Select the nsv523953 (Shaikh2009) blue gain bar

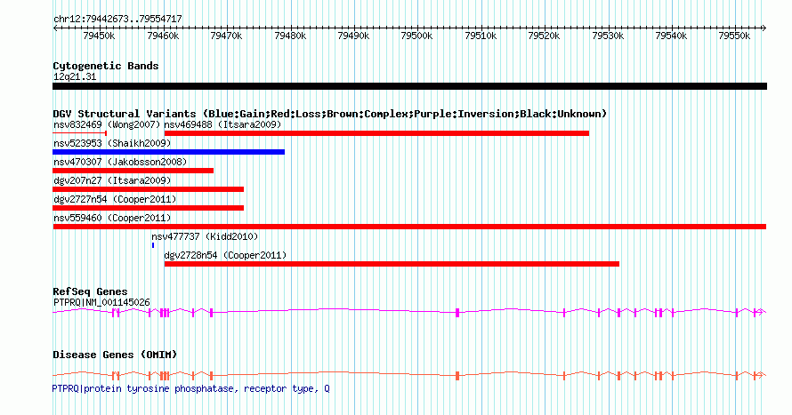[169, 152]
